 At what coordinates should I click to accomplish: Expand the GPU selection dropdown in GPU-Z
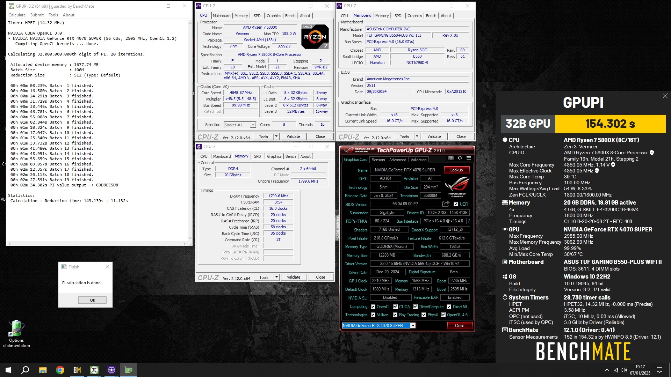413,326
